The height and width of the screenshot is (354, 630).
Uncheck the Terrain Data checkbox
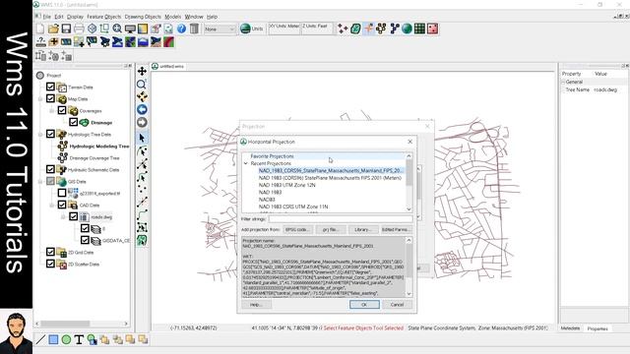[x=50, y=87]
